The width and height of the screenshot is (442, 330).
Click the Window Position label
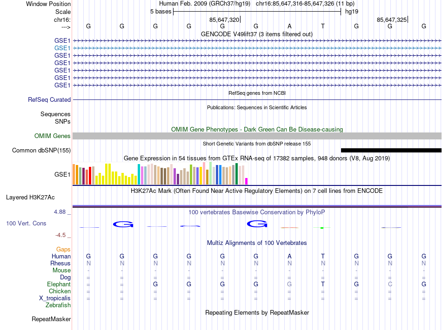coord(48,4)
